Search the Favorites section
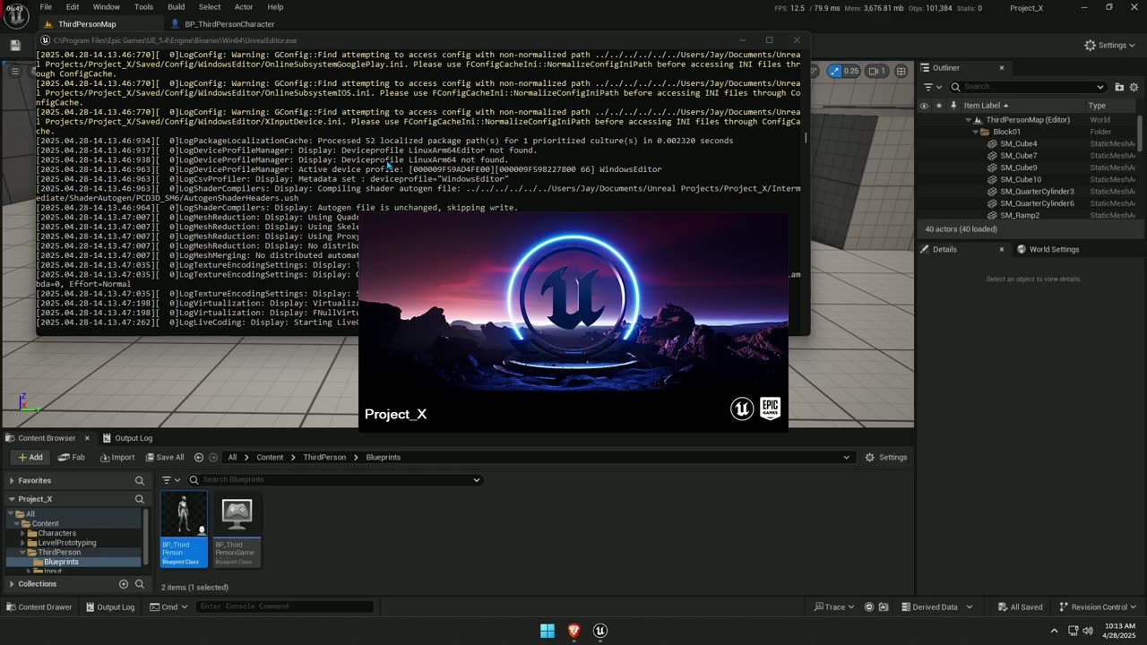The height and width of the screenshot is (645, 1147). (139, 480)
